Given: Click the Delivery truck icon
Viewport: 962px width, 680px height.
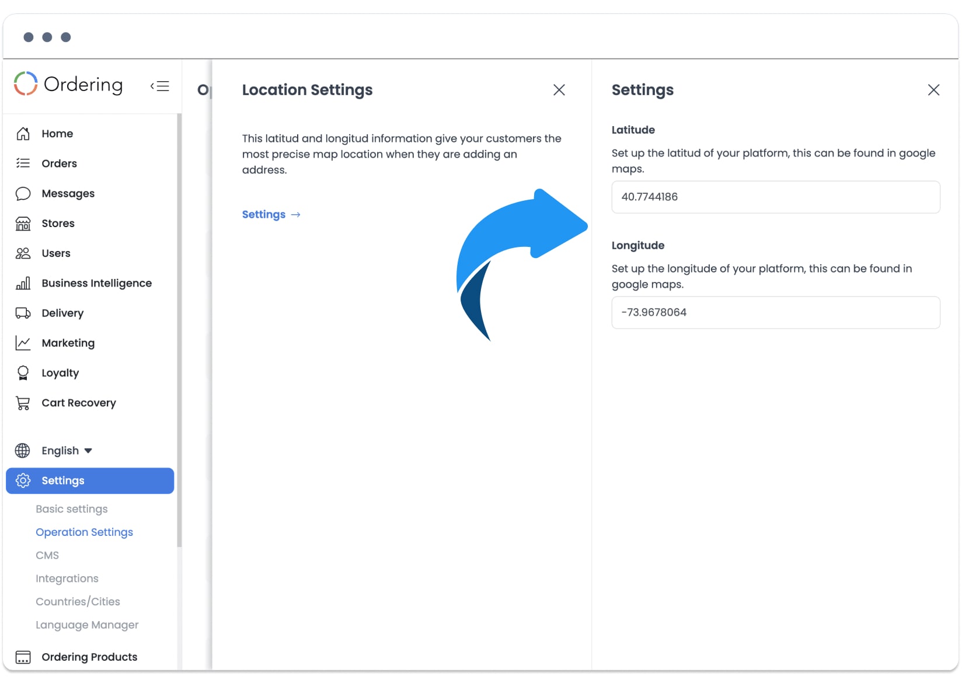Looking at the screenshot, I should click(x=23, y=313).
